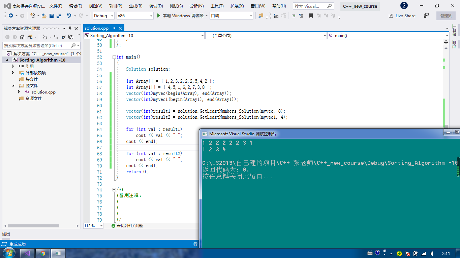Click the console window vertical scrollbar

click(458, 167)
